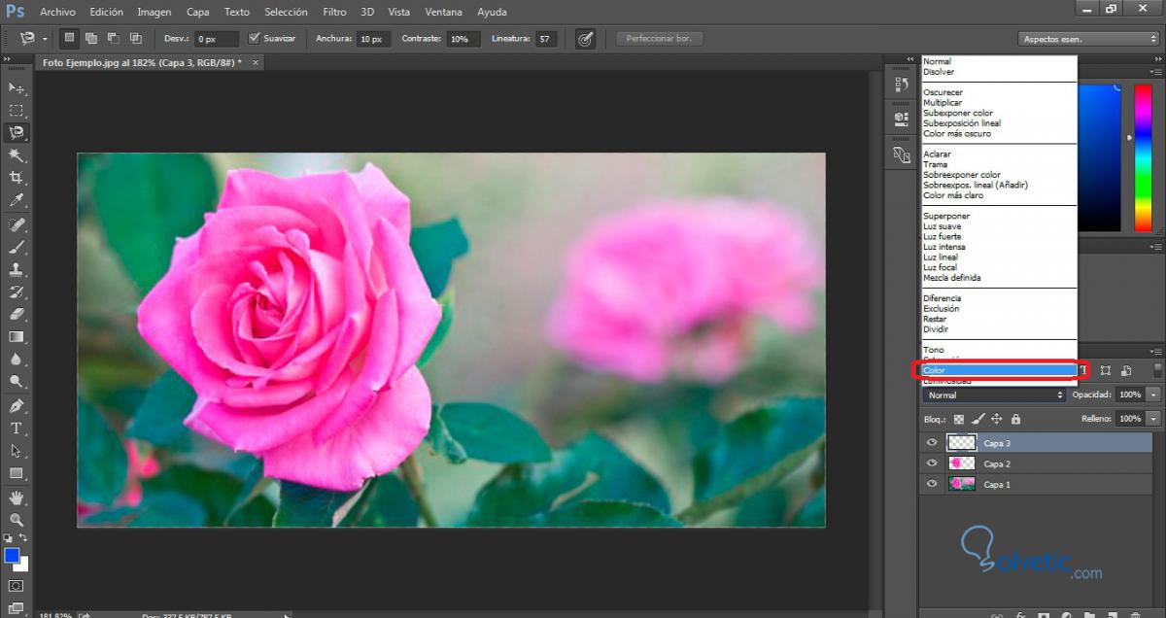The image size is (1166, 618).
Task: Choose Multiplicar from blend mode list
Action: (x=943, y=103)
